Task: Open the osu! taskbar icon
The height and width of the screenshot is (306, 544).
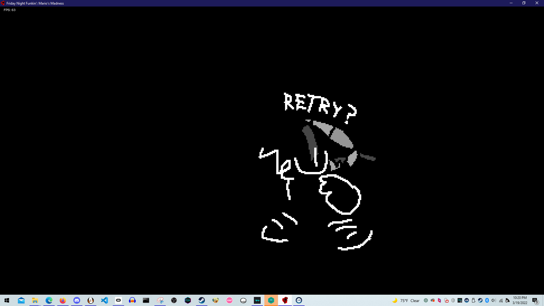Action: click(x=229, y=300)
